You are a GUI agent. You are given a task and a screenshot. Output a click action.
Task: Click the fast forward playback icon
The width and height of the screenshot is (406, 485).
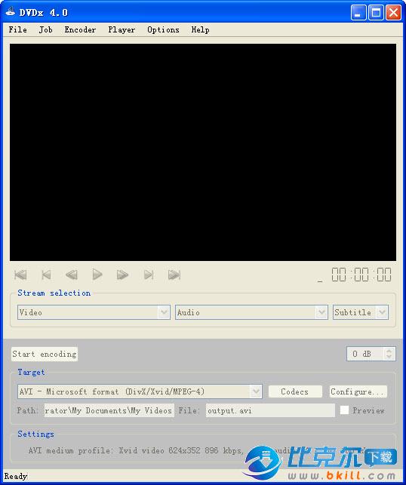pyautogui.click(x=122, y=275)
